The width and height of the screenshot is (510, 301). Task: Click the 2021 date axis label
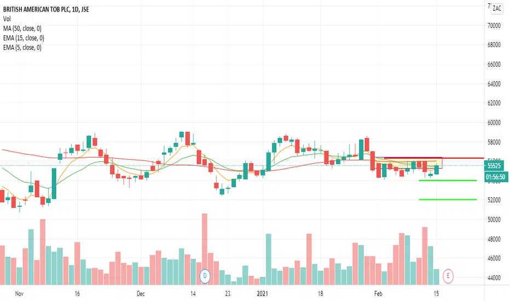[262, 293]
